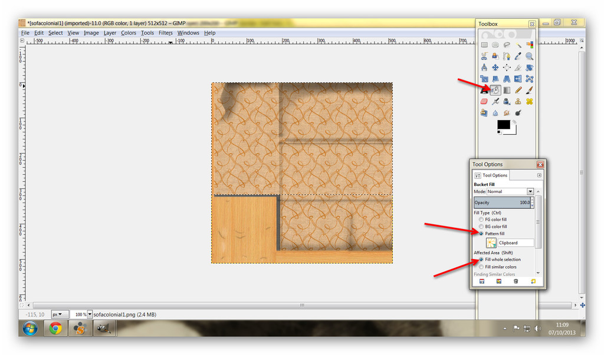The image size is (604, 355).
Task: Select the Airbrush tool
Action: click(495, 101)
